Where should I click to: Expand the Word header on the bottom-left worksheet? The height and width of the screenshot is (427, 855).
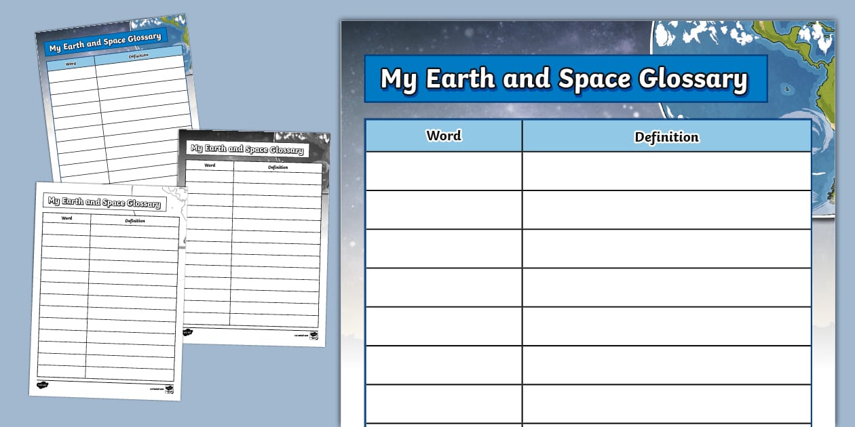coord(66,218)
